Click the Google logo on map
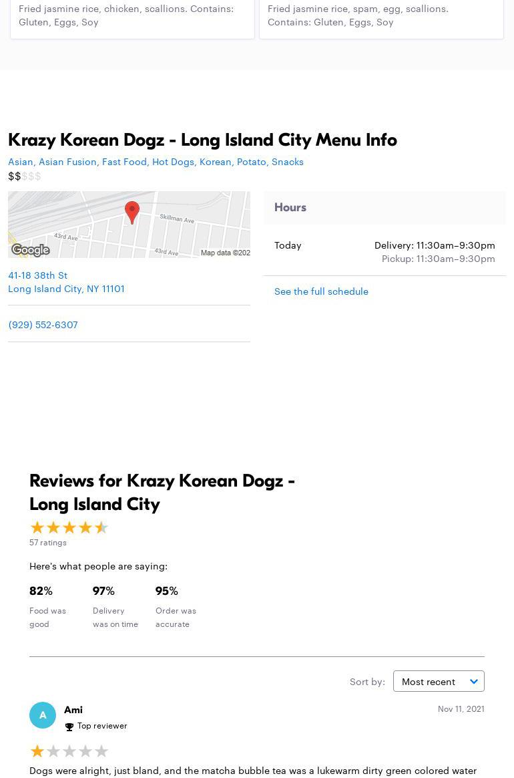Image resolution: width=514 pixels, height=778 pixels. click(x=31, y=250)
